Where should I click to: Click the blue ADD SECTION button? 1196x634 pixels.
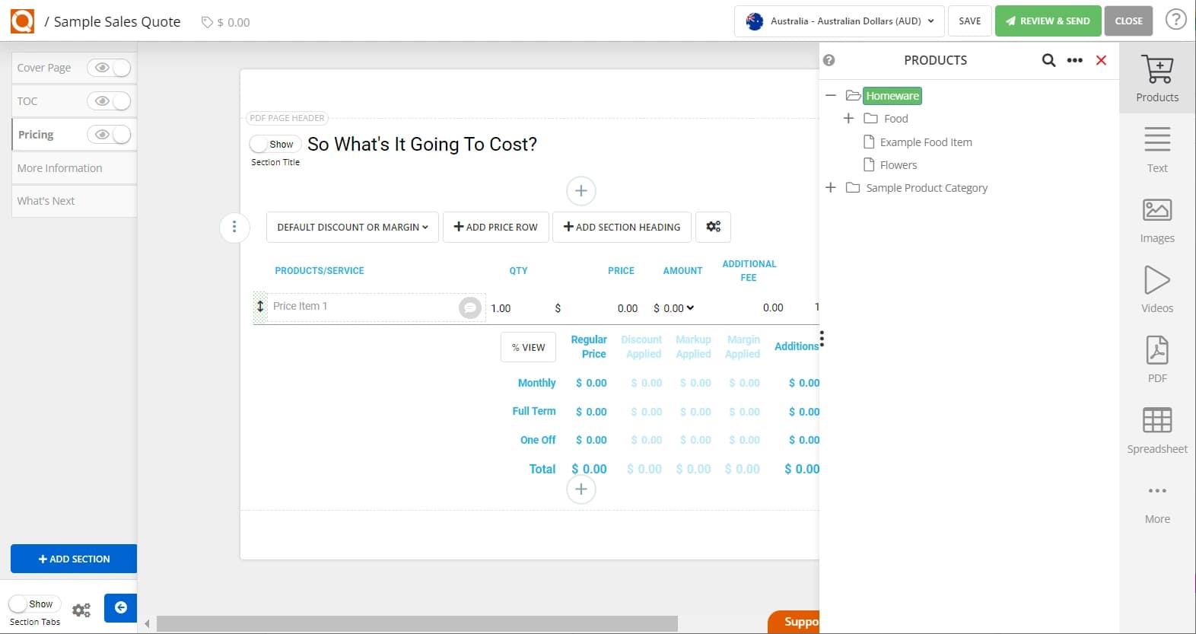click(x=74, y=559)
